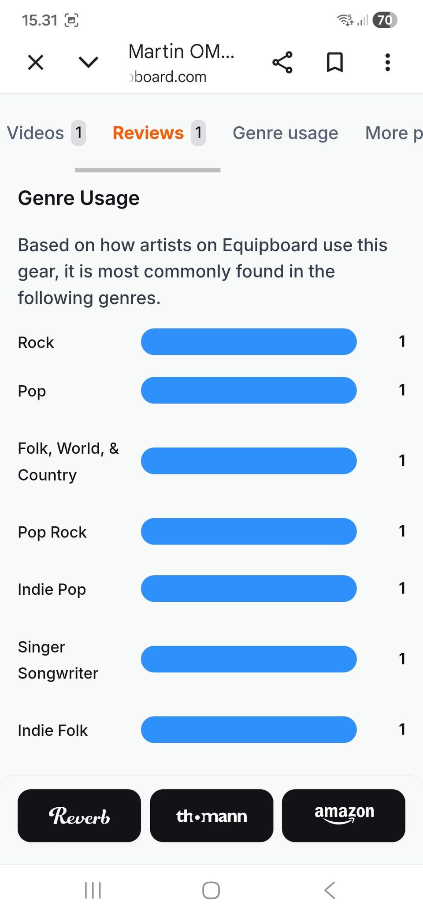
Task: Open the Reverb store button
Action: (79, 815)
